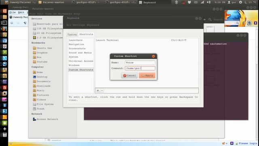
Task: Open the system settings gear menu
Action: pyautogui.click(x=241, y=2)
